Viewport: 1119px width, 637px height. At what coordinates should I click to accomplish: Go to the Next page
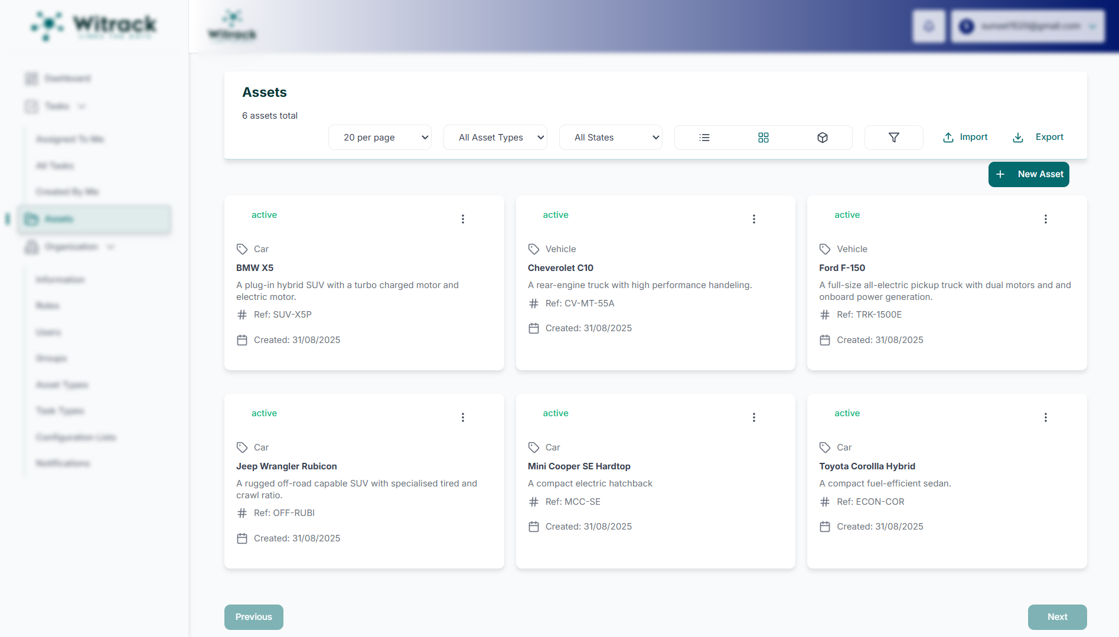tap(1057, 617)
